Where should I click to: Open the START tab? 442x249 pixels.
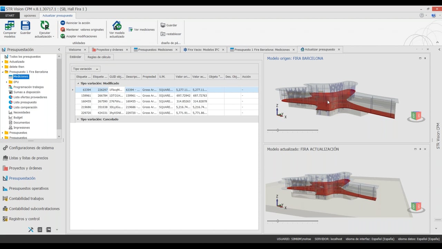10,16
